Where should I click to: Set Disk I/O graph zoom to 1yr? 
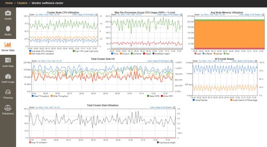click(39, 61)
